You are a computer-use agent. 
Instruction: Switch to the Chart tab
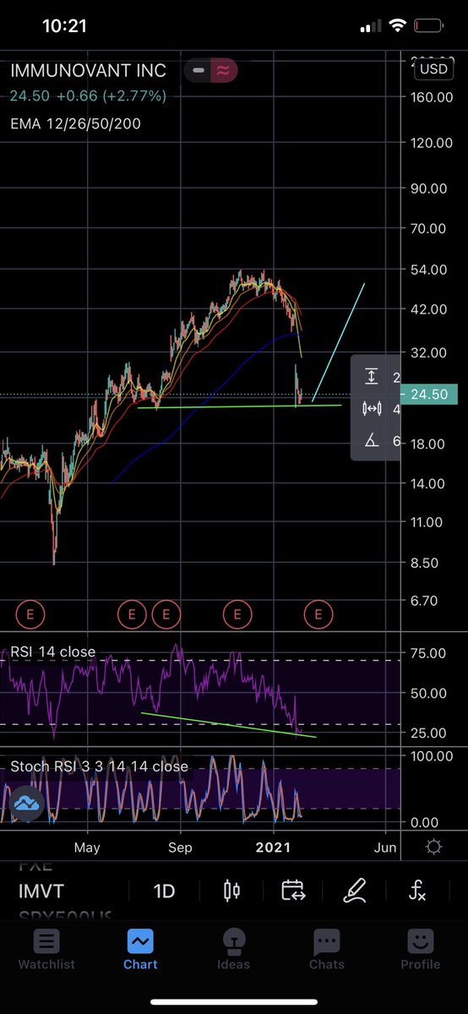point(140,948)
